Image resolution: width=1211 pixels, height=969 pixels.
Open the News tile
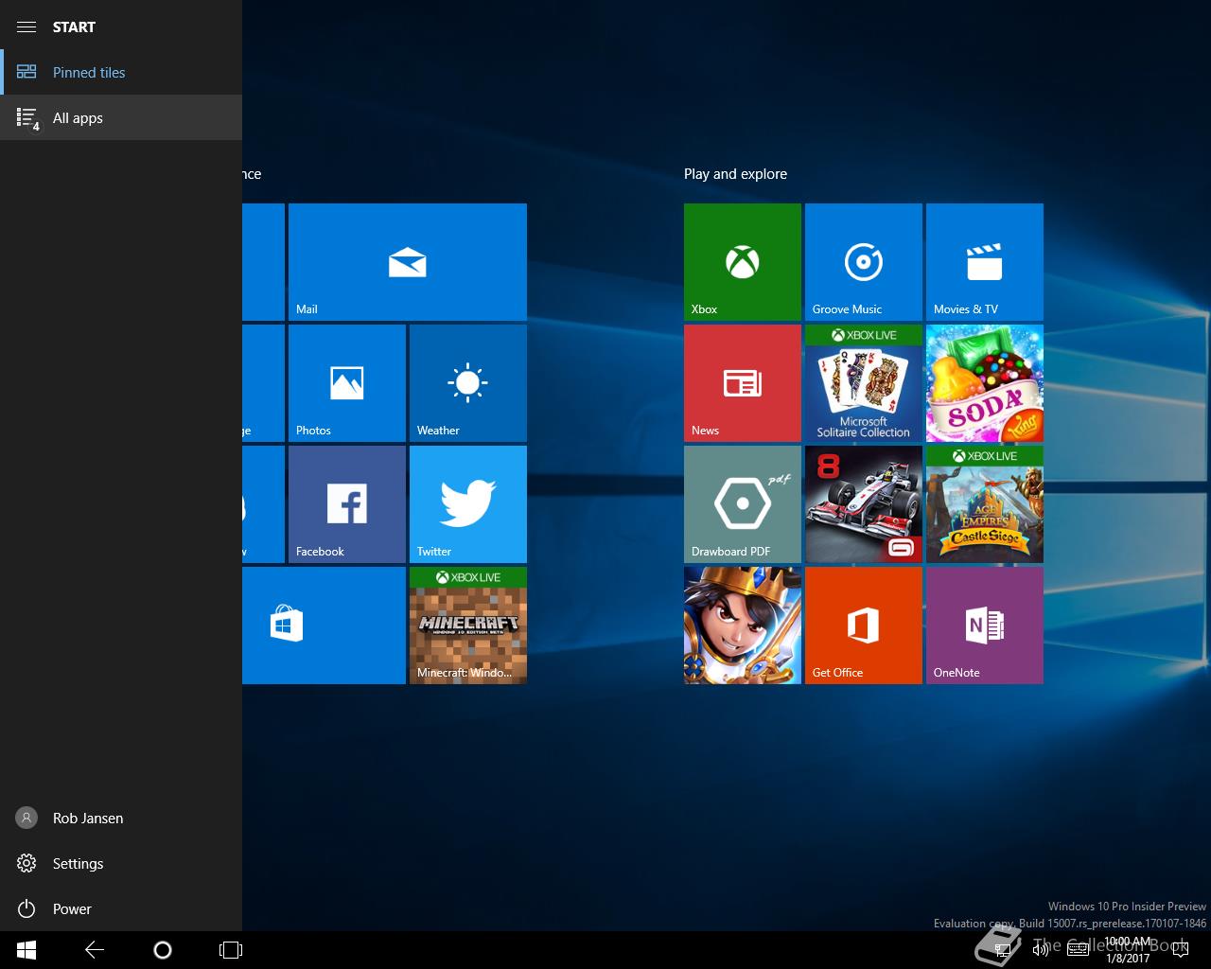(x=742, y=383)
